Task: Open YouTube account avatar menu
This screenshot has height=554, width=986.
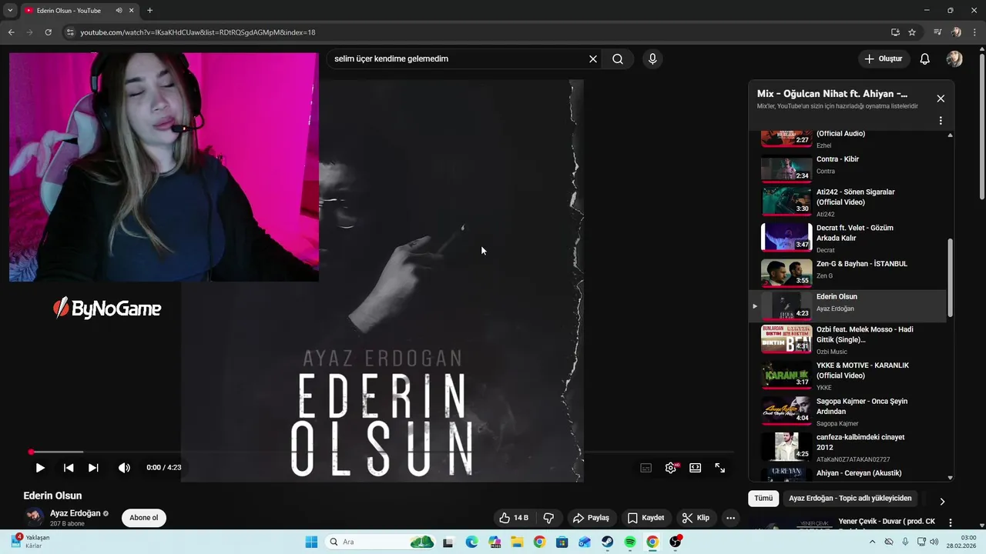Action: click(x=954, y=59)
